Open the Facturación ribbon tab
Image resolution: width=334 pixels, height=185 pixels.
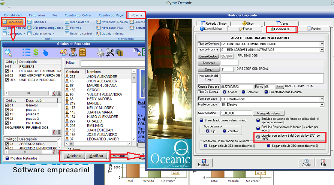click(37, 15)
